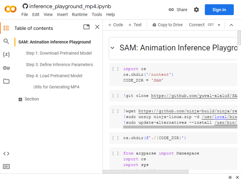Click Connect GPU button
Viewport: 241px width, 181px height.
click(x=201, y=25)
